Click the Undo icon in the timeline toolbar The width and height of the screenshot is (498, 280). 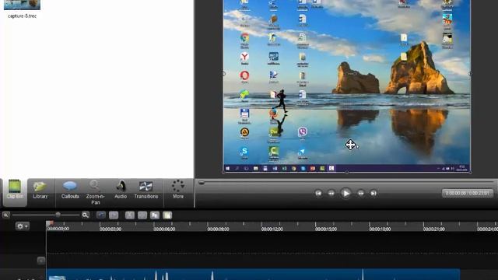(100, 215)
